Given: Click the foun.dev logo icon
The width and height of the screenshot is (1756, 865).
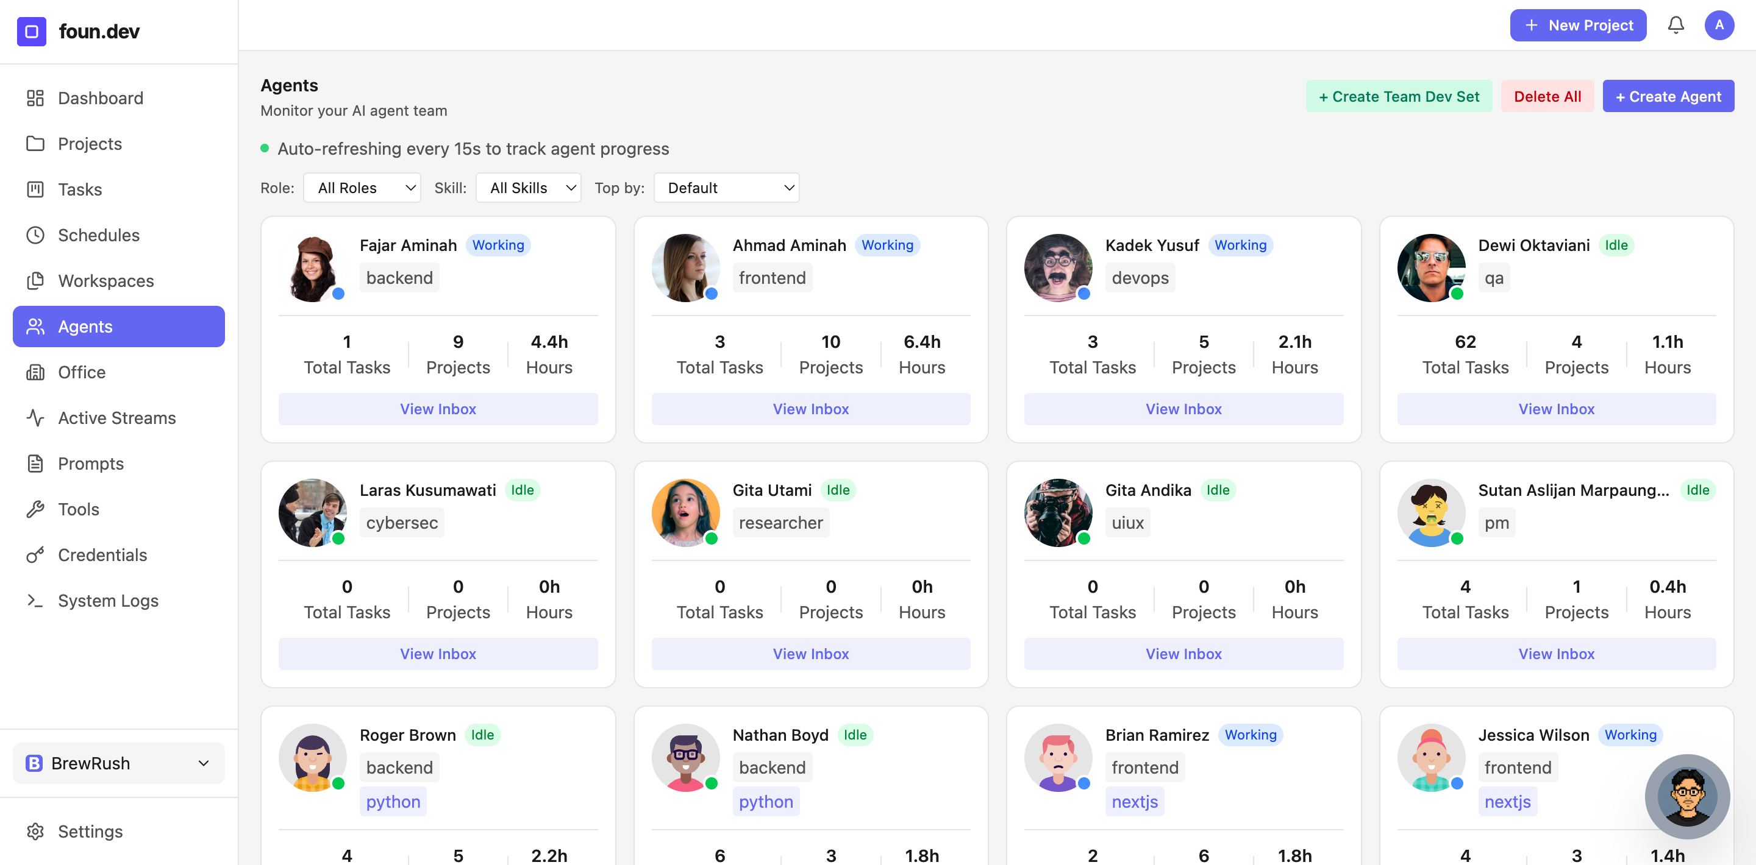Looking at the screenshot, I should point(31,31).
